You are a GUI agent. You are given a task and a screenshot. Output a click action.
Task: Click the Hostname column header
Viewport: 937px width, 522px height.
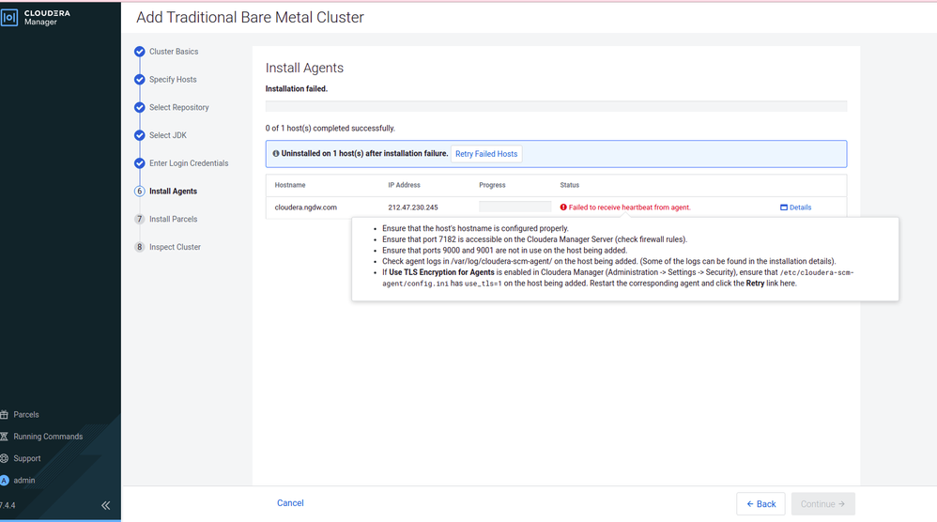pyautogui.click(x=290, y=185)
